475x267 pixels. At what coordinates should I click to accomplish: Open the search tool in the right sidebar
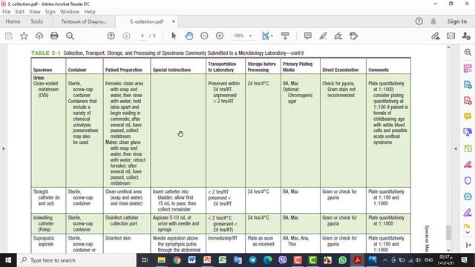[468, 53]
